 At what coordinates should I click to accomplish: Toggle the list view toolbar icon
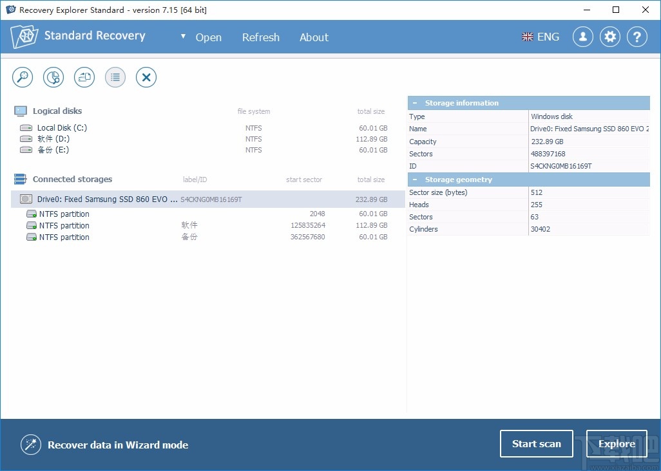115,77
